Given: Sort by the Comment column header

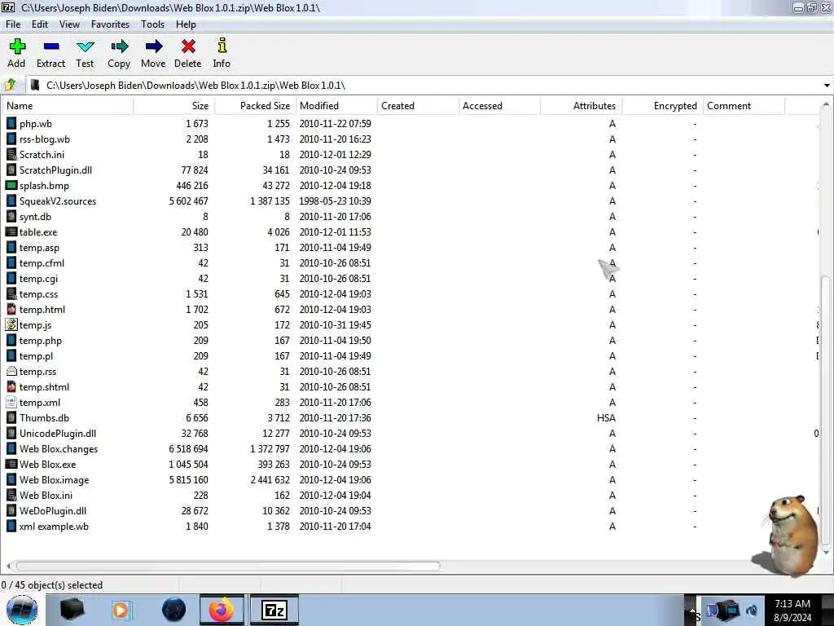Looking at the screenshot, I should (x=744, y=105).
